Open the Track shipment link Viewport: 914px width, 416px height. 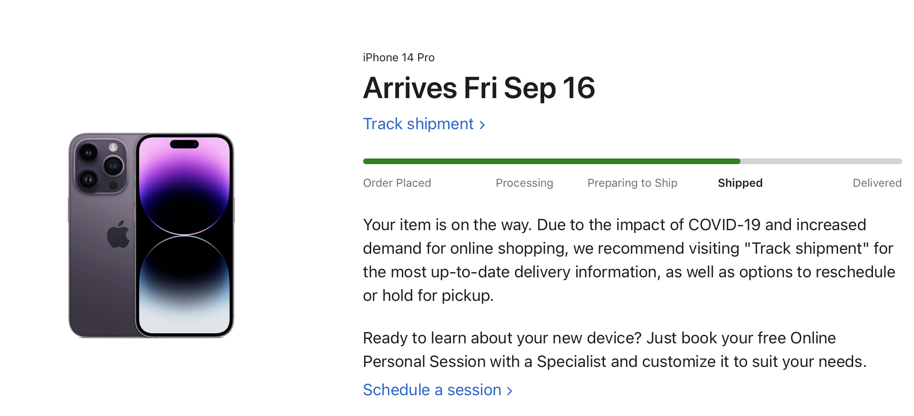[418, 124]
